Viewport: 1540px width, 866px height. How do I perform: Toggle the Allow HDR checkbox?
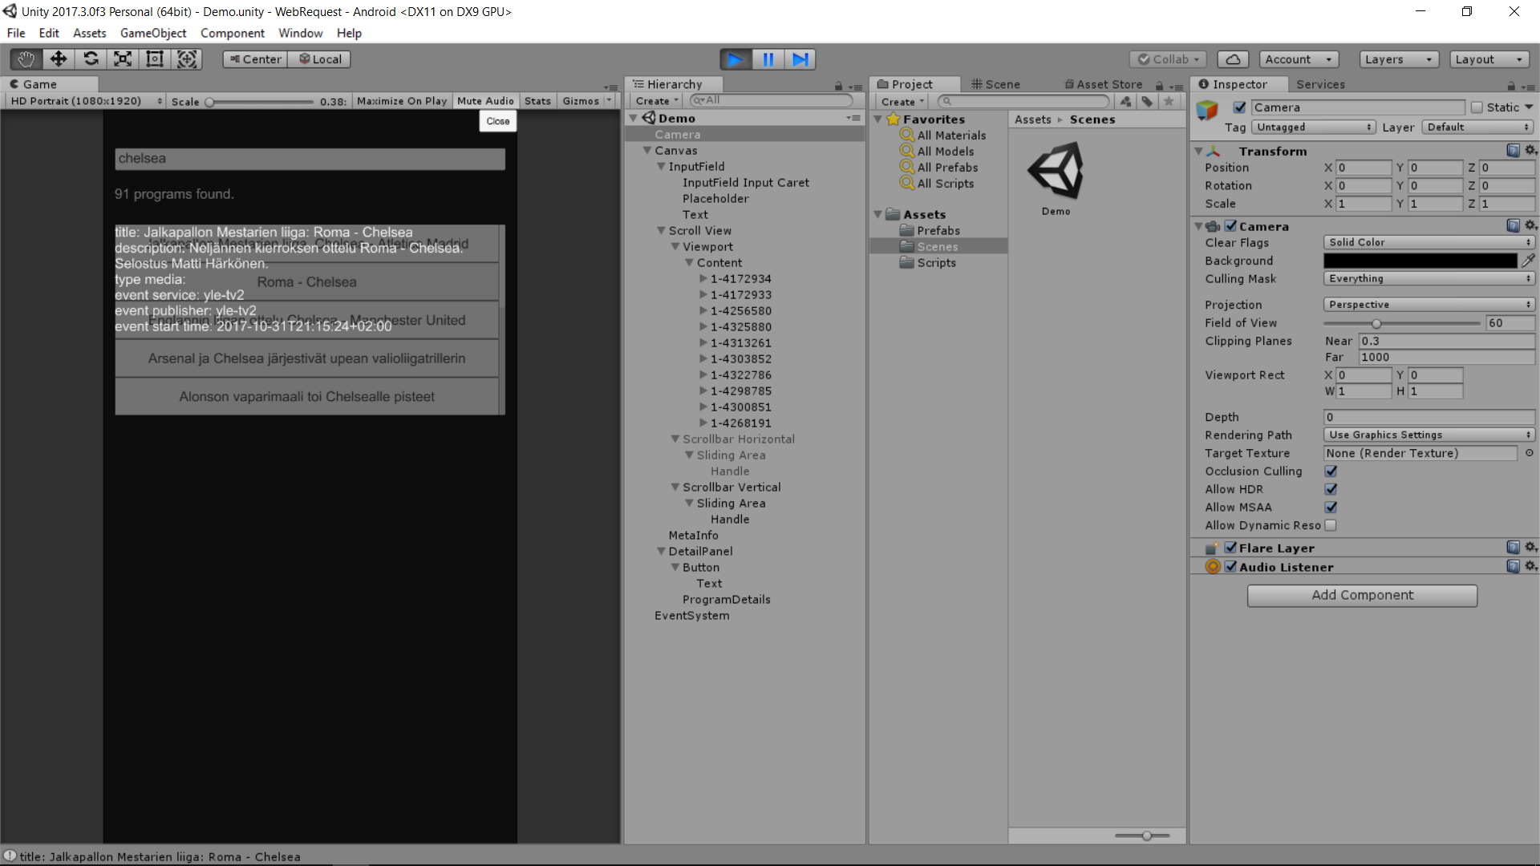click(x=1331, y=489)
